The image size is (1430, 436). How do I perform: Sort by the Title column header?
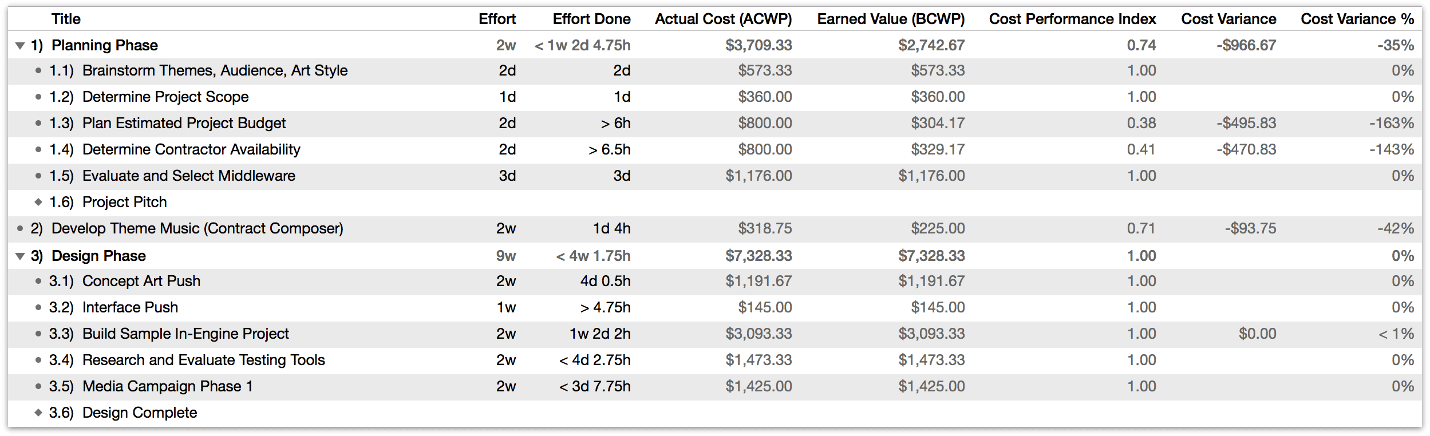[x=66, y=19]
